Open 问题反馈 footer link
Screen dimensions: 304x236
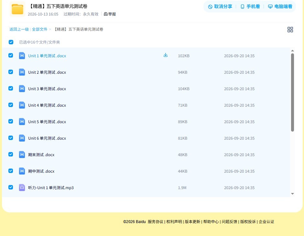point(230,222)
